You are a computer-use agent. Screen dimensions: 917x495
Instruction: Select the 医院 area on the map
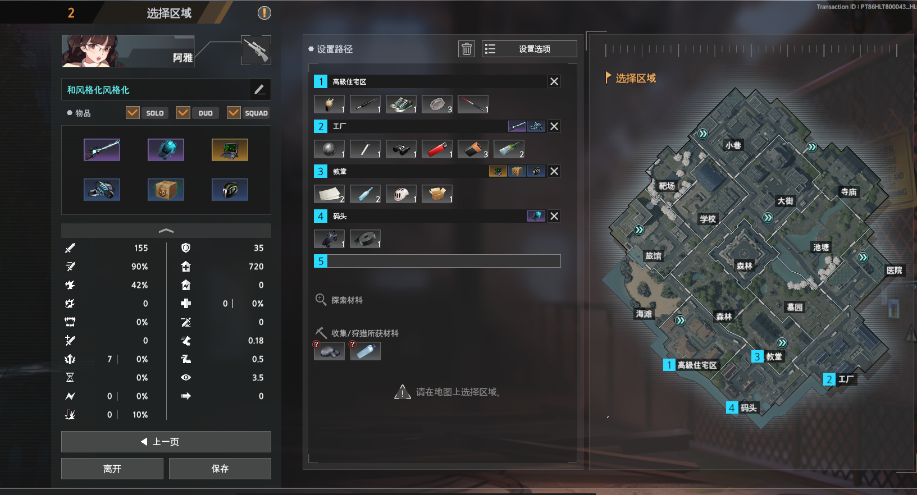coord(894,270)
